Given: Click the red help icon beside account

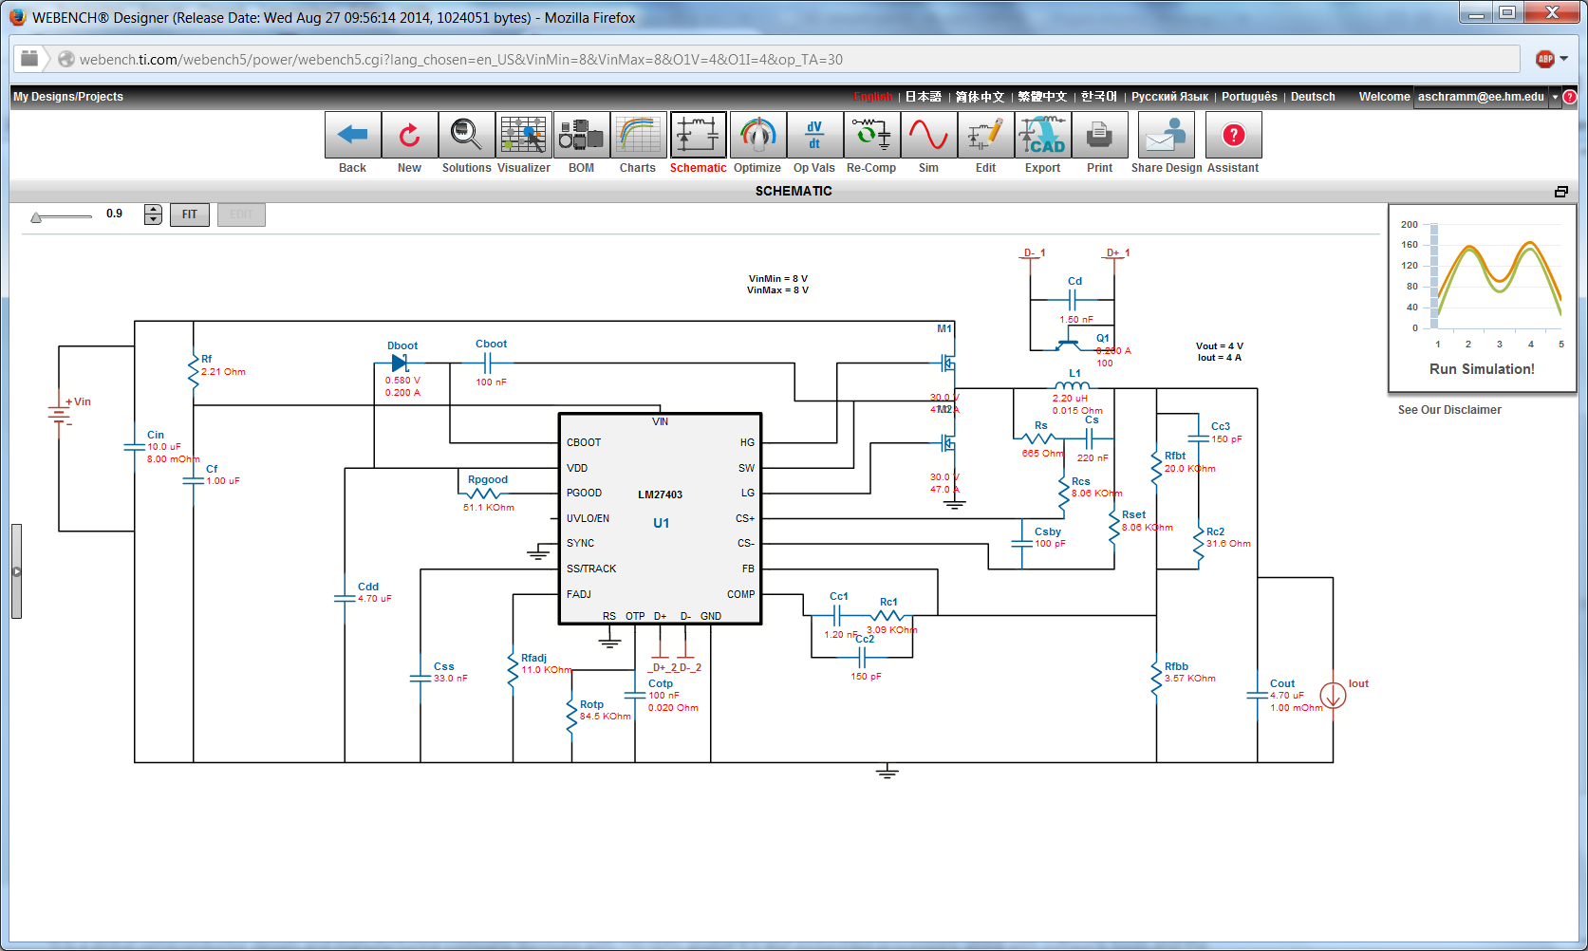Looking at the screenshot, I should click(1570, 97).
